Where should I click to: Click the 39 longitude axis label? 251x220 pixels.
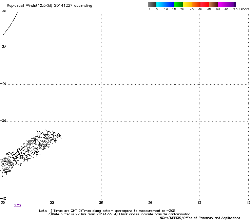tap(150, 203)
